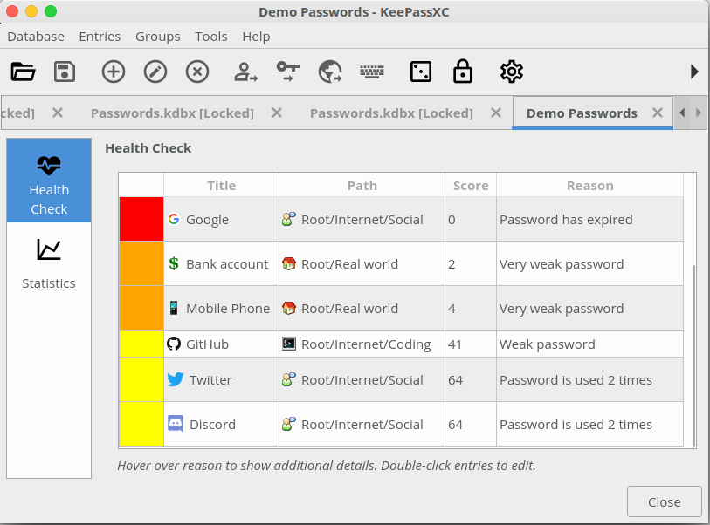This screenshot has width=710, height=525.
Task: Close the partially hidden leftmost locked tab
Action: (x=58, y=112)
